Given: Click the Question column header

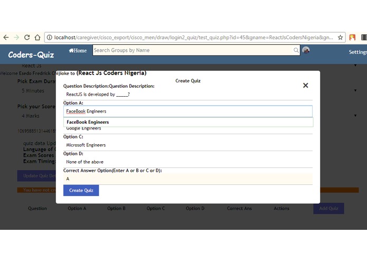Looking at the screenshot, I should (x=37, y=208).
